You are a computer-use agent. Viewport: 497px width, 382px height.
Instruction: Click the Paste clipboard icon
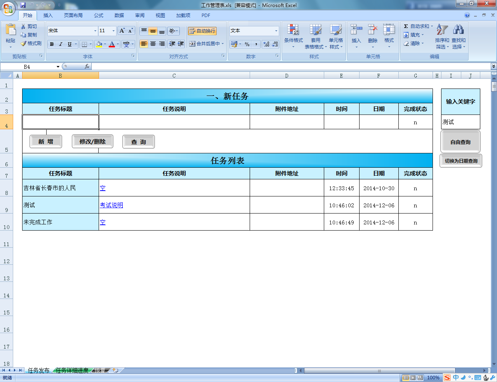click(x=10, y=30)
